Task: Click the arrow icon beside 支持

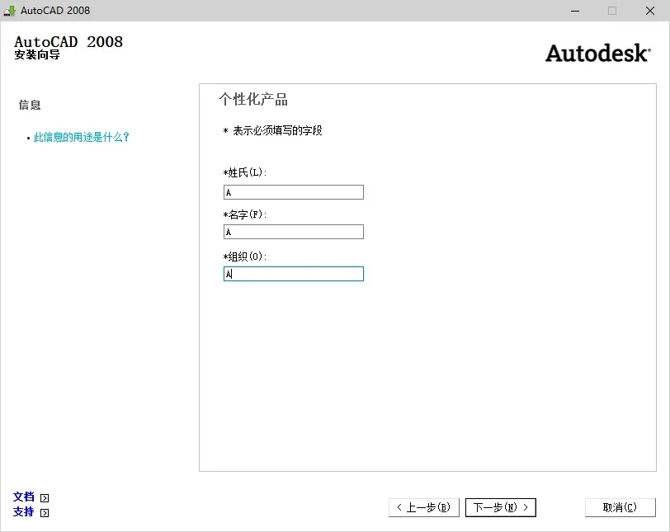Action: point(45,513)
